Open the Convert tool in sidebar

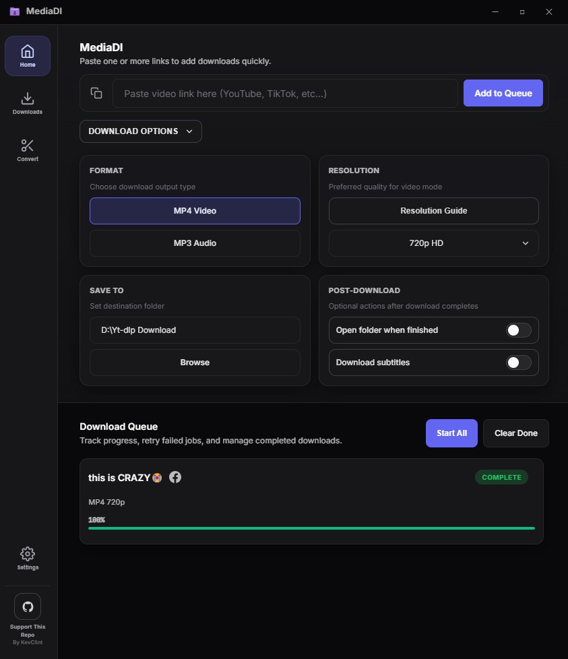click(27, 150)
